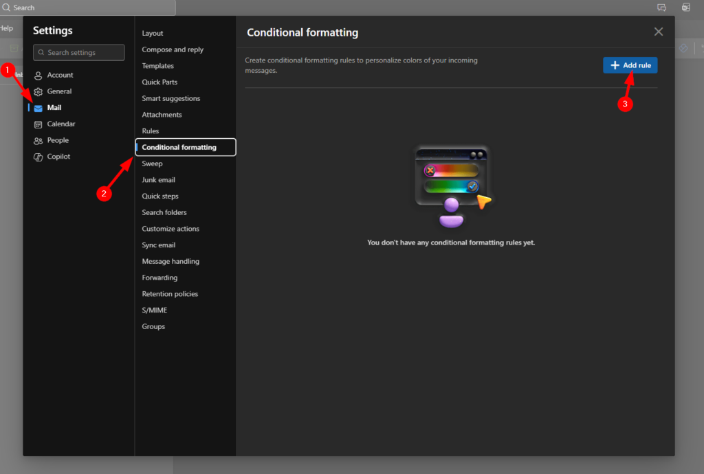Viewport: 704px width, 474px height.
Task: Open Compose and reply settings
Action: (173, 49)
